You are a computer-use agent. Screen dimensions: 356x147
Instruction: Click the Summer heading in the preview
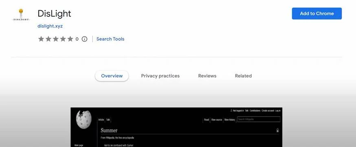point(109,130)
